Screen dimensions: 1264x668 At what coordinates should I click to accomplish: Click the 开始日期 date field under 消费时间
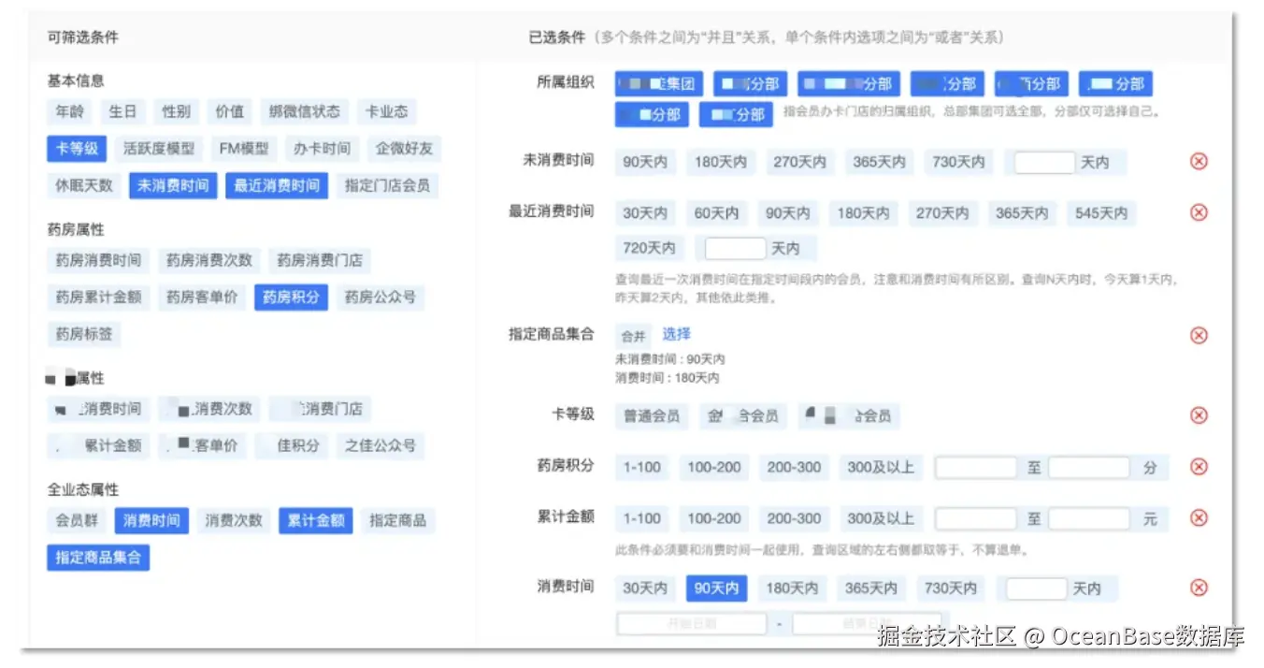coord(692,622)
